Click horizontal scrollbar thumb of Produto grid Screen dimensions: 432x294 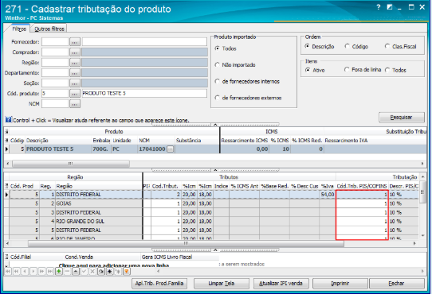point(71,164)
